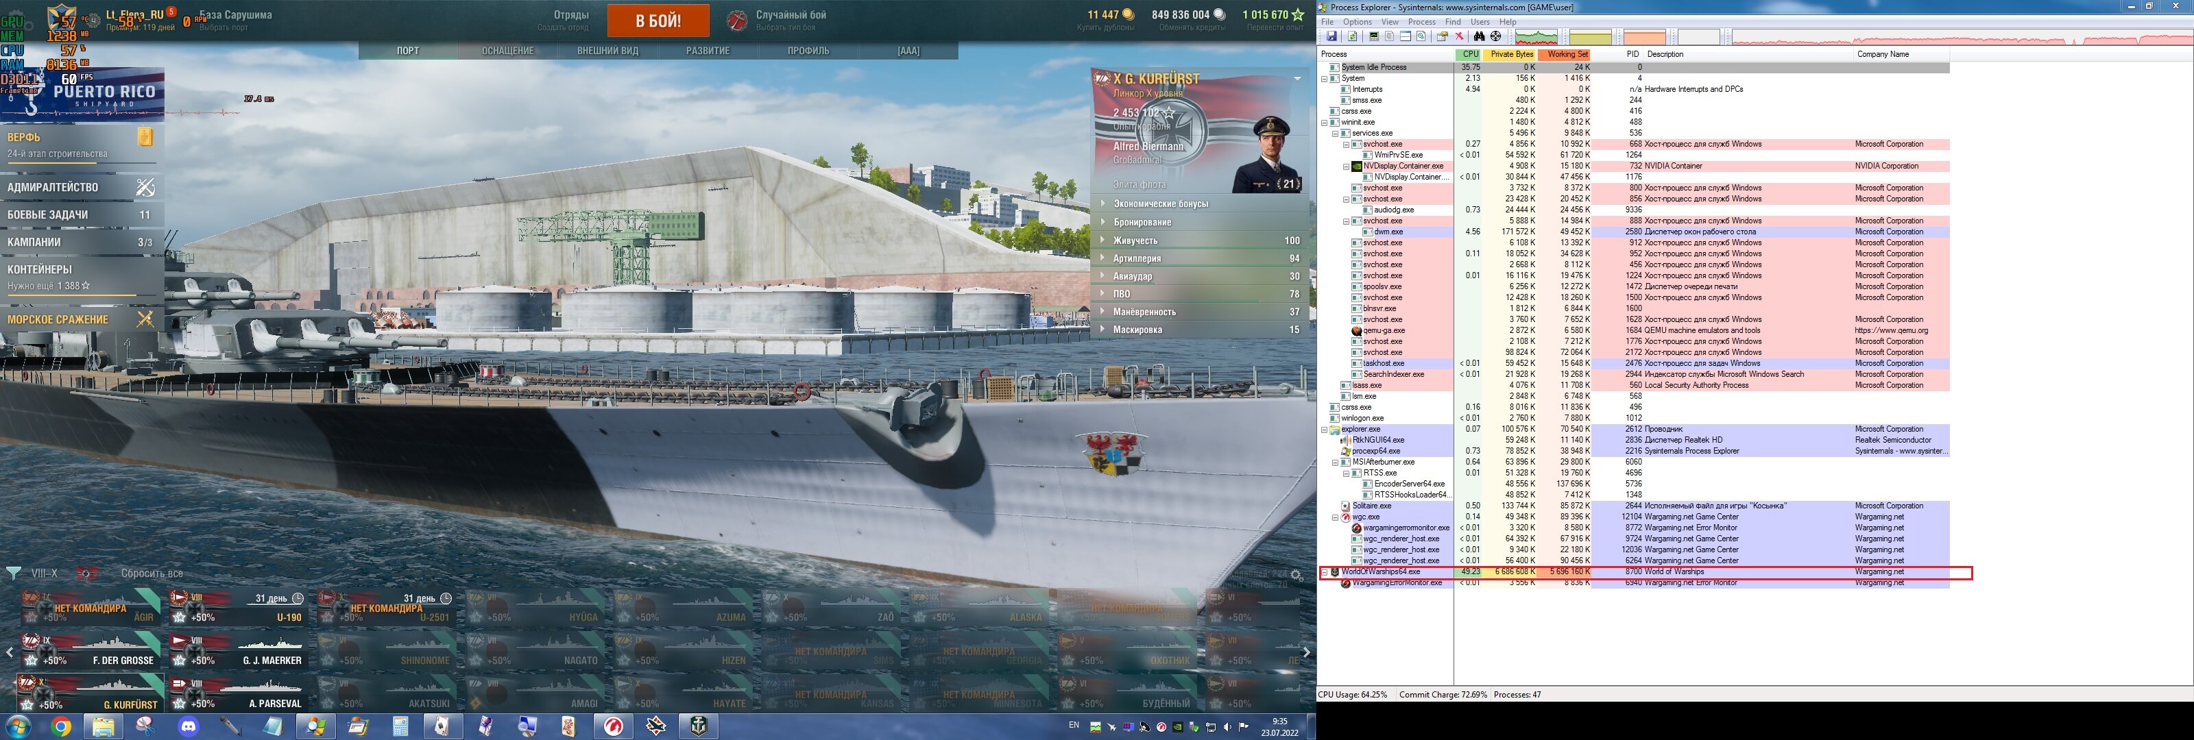The width and height of the screenshot is (2194, 740).
Task: Click the crosshair Find Window's Process icon
Action: 1497,36
